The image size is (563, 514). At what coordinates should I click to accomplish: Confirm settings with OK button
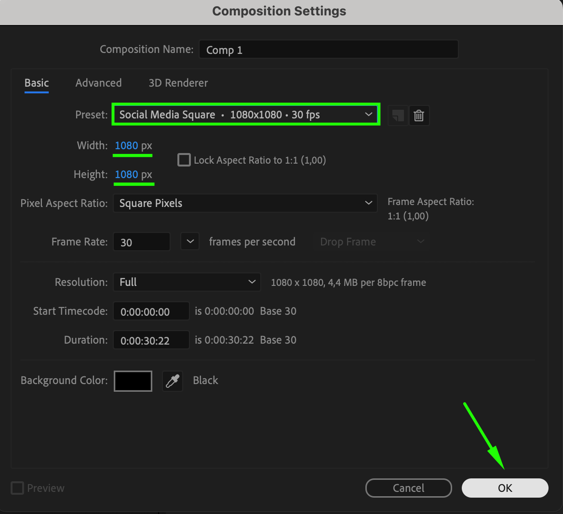(505, 488)
